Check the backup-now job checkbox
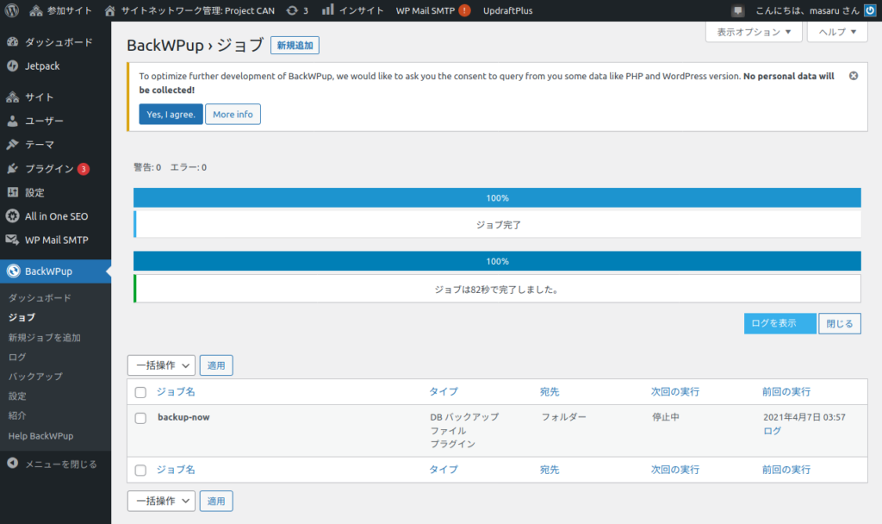The image size is (882, 524). coord(141,418)
